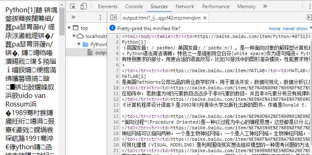Open the DevTools customize menu dots
The image size is (312, 155).
coord(310,7)
